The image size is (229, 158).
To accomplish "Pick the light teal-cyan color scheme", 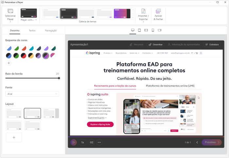I will click(31, 48).
